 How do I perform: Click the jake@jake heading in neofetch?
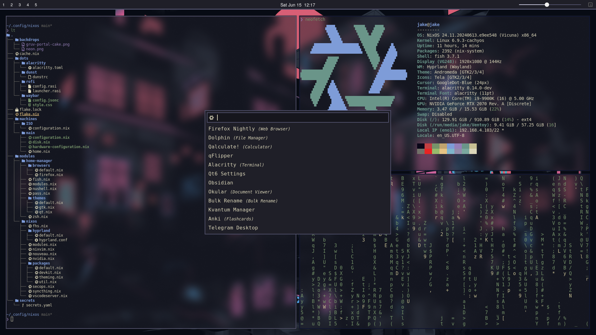click(428, 25)
